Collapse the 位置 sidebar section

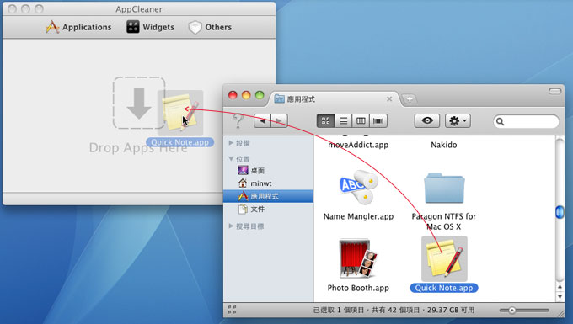tap(231, 159)
